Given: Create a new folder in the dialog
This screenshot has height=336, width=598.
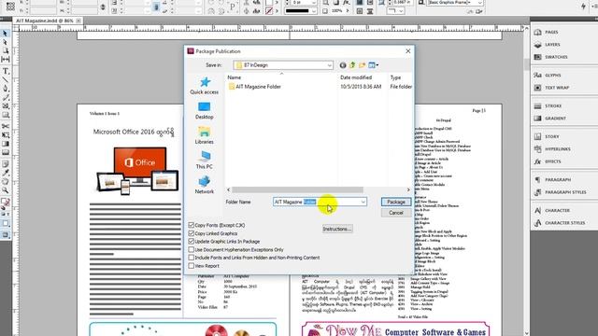Looking at the screenshot, I should pyautogui.click(x=362, y=65).
